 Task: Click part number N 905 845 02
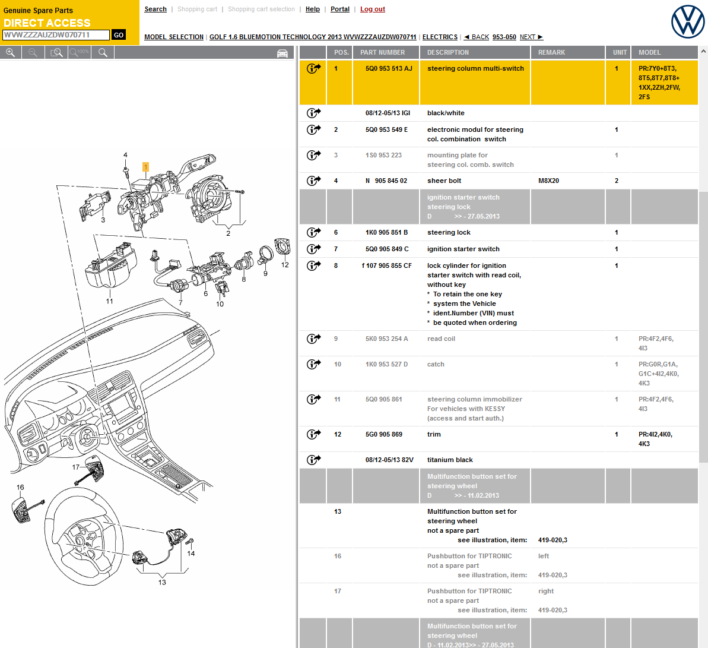pyautogui.click(x=386, y=181)
